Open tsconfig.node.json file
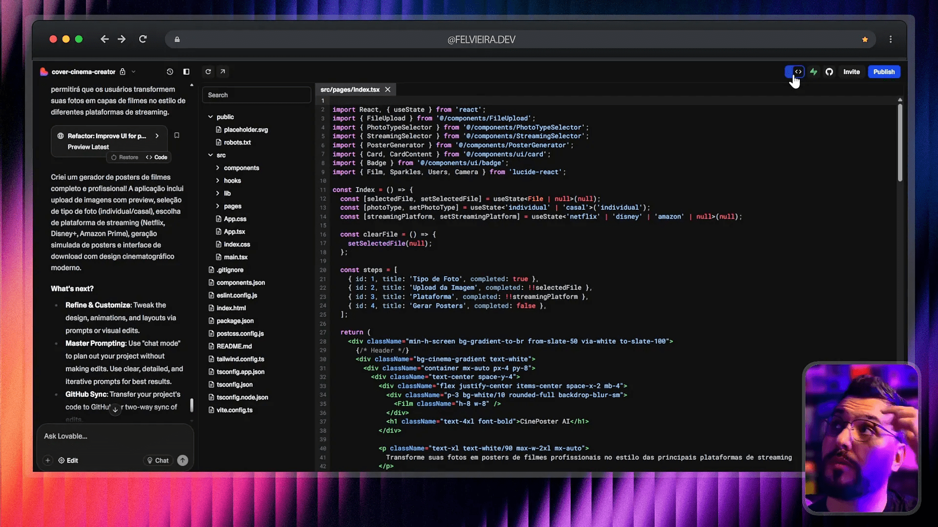Image resolution: width=938 pixels, height=527 pixels. [242, 397]
